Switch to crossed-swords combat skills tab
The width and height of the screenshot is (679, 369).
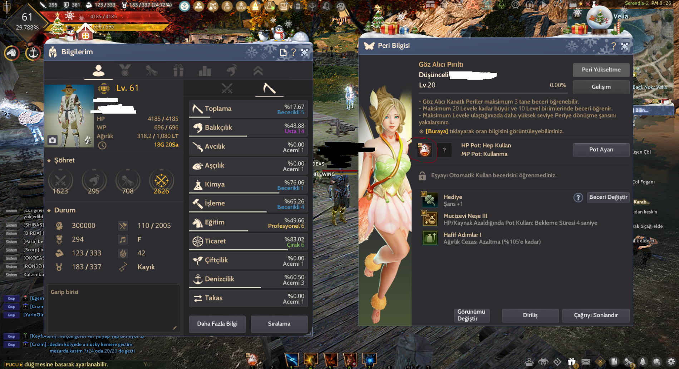click(x=227, y=88)
